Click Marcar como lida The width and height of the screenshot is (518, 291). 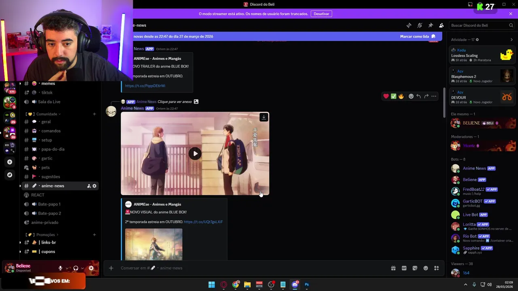(418, 36)
